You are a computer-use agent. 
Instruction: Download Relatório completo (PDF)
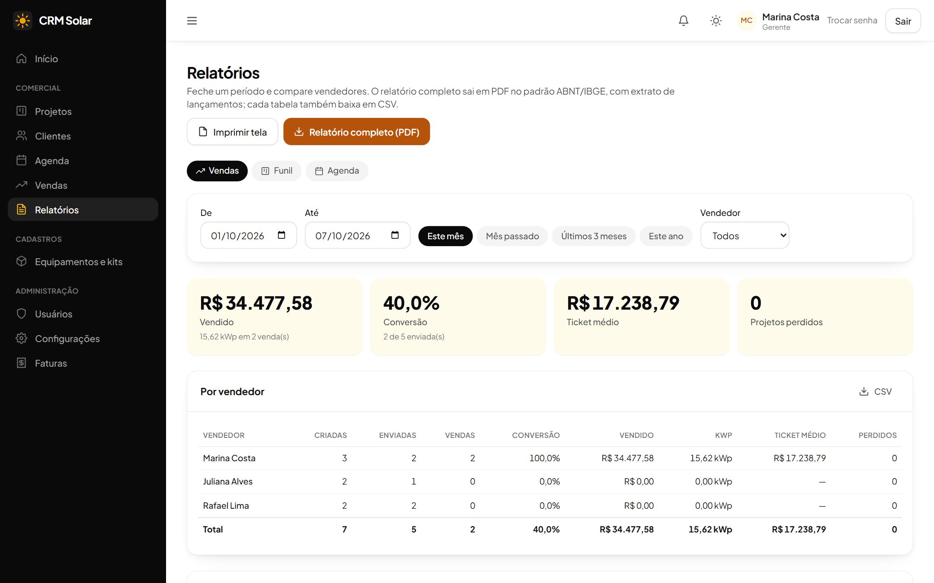pyautogui.click(x=357, y=132)
